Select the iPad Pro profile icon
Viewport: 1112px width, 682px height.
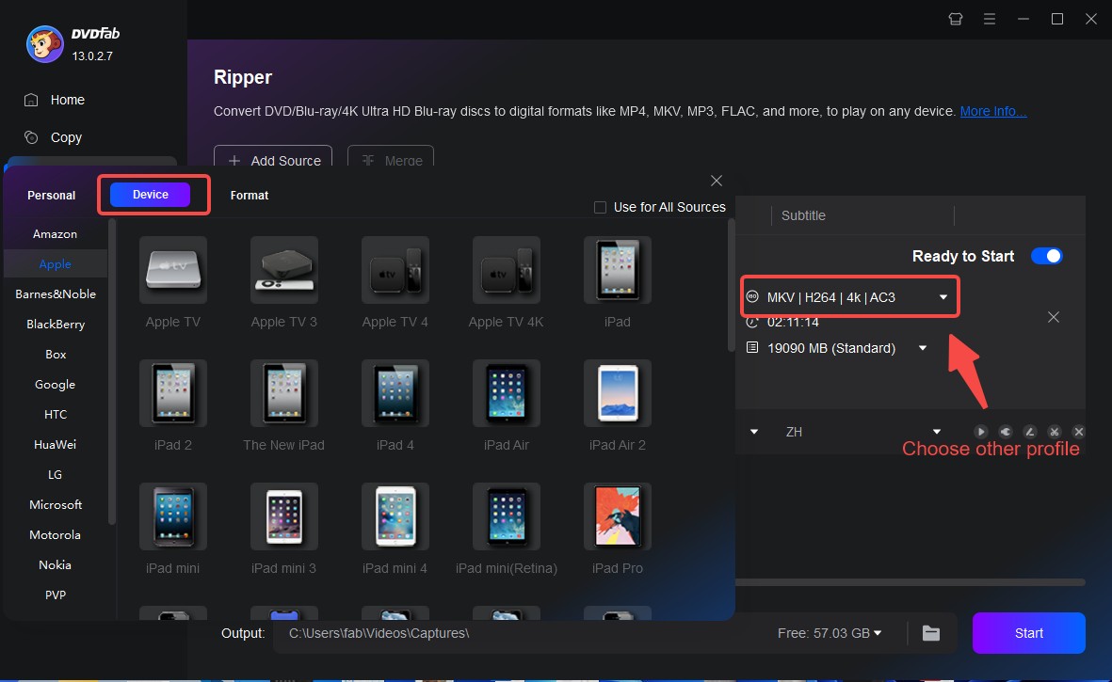point(617,516)
